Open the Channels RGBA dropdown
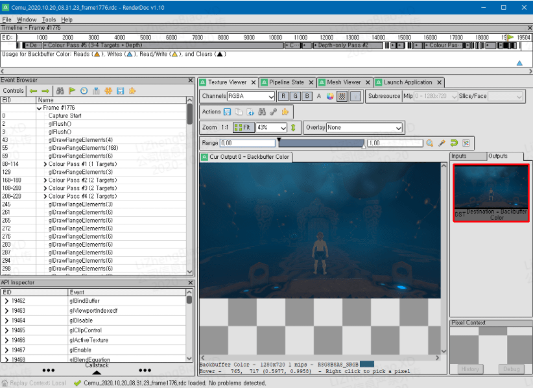This screenshot has width=533, height=388. point(251,96)
